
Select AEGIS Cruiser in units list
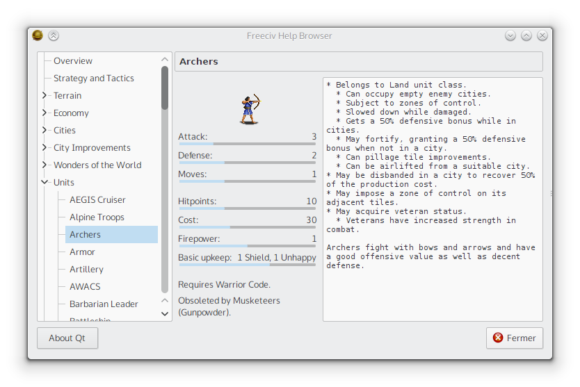tap(97, 200)
